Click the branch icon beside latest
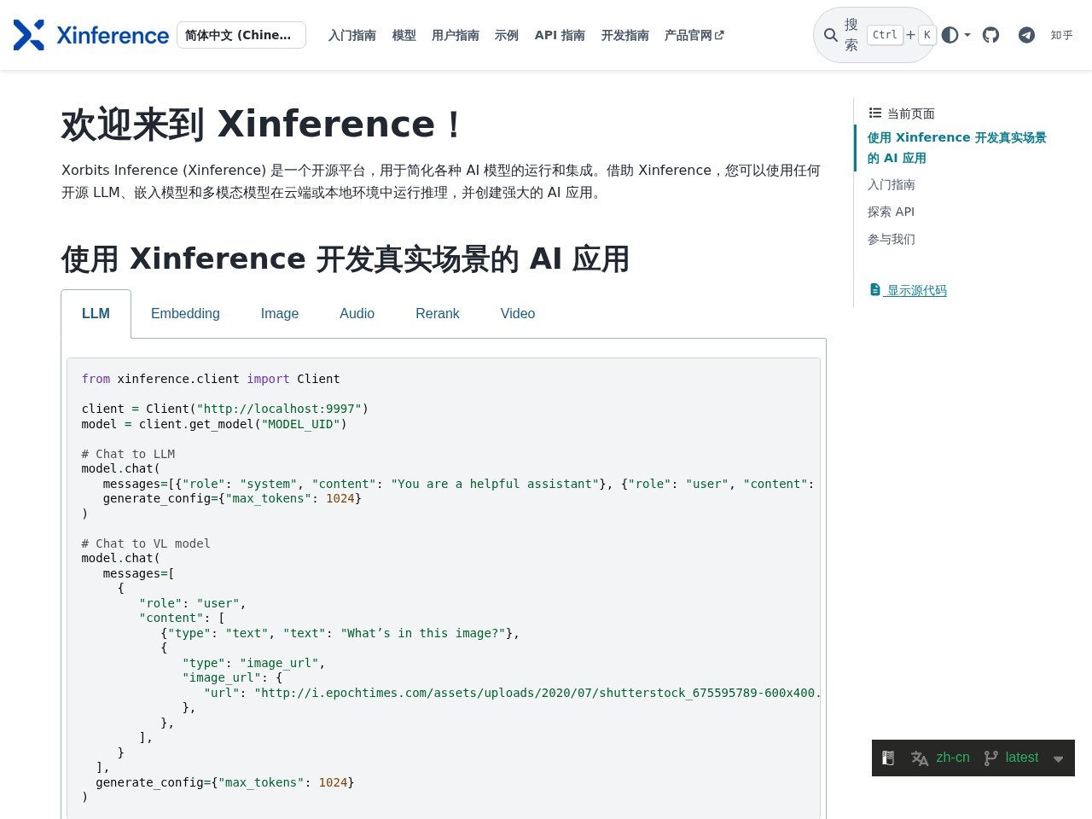 [x=990, y=758]
